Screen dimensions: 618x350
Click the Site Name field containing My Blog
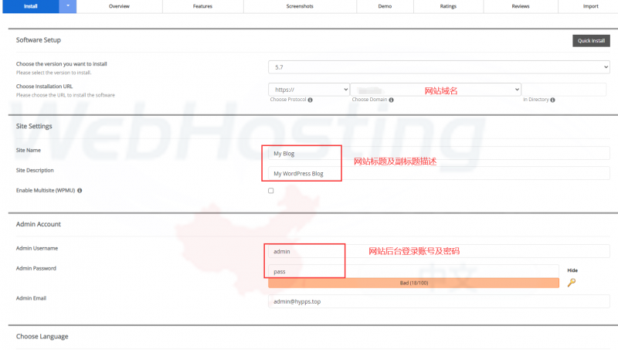(438, 153)
